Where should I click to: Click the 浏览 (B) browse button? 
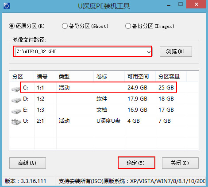(176, 51)
